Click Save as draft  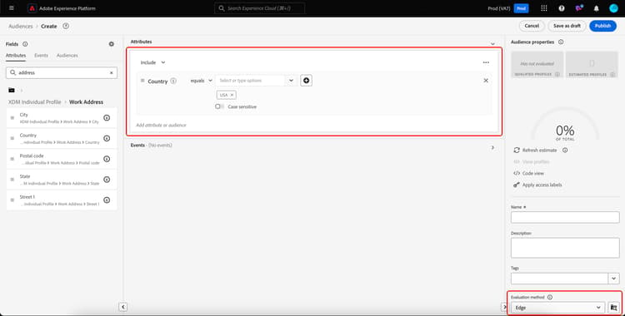567,26
